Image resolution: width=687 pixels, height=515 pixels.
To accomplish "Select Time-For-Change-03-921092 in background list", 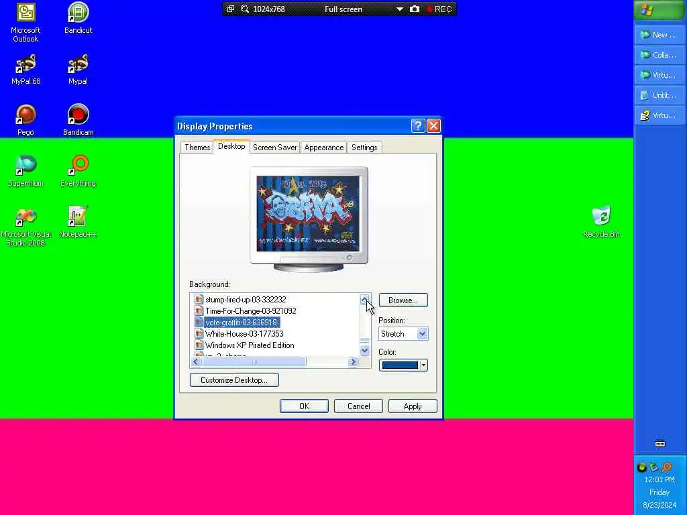I will pos(251,311).
